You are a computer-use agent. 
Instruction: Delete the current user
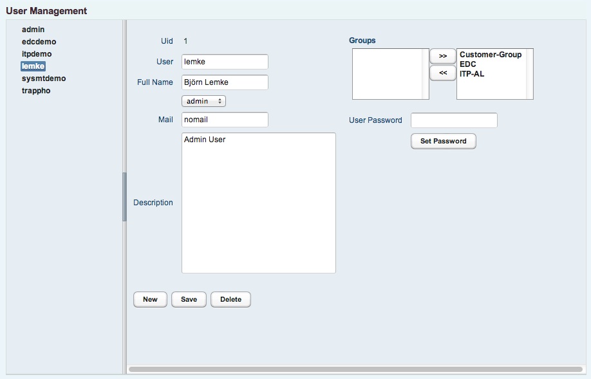tap(230, 299)
